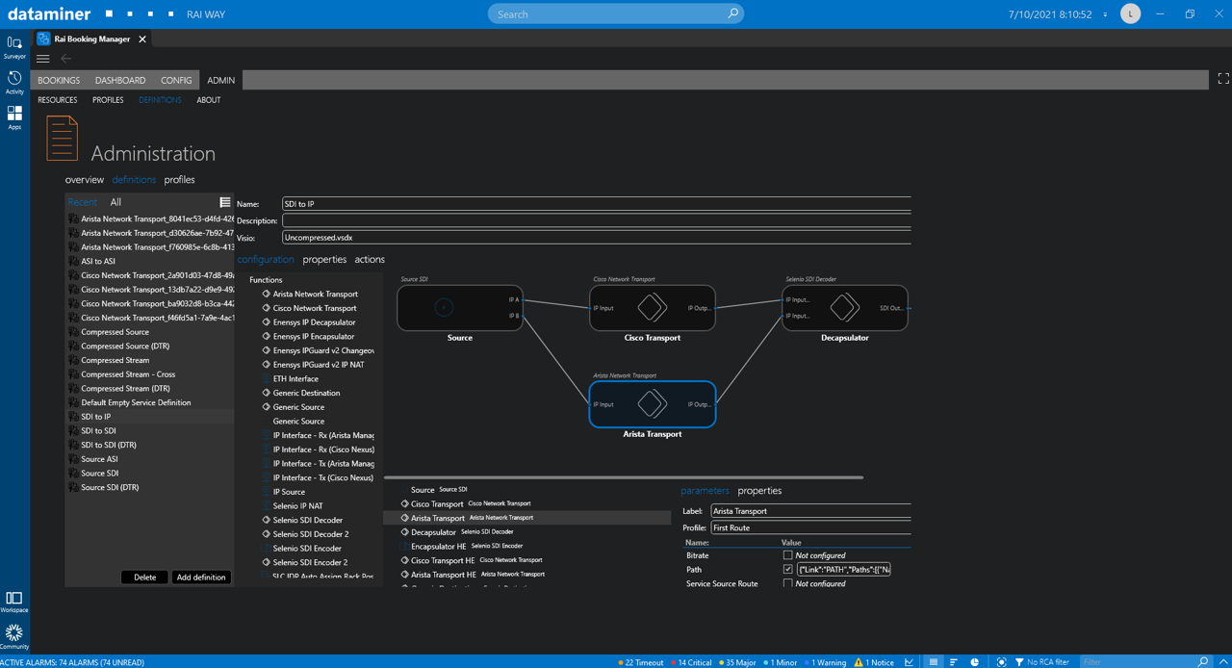Select the Arista Transport node in the diagram
The image size is (1232, 668).
(653, 404)
